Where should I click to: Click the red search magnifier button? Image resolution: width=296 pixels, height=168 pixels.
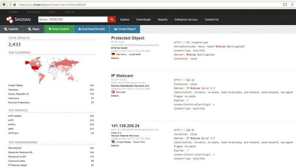click(x=112, y=19)
